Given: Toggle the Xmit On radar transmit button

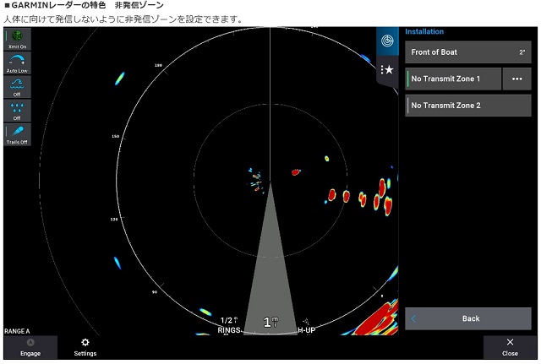Looking at the screenshot, I should 17,39.
